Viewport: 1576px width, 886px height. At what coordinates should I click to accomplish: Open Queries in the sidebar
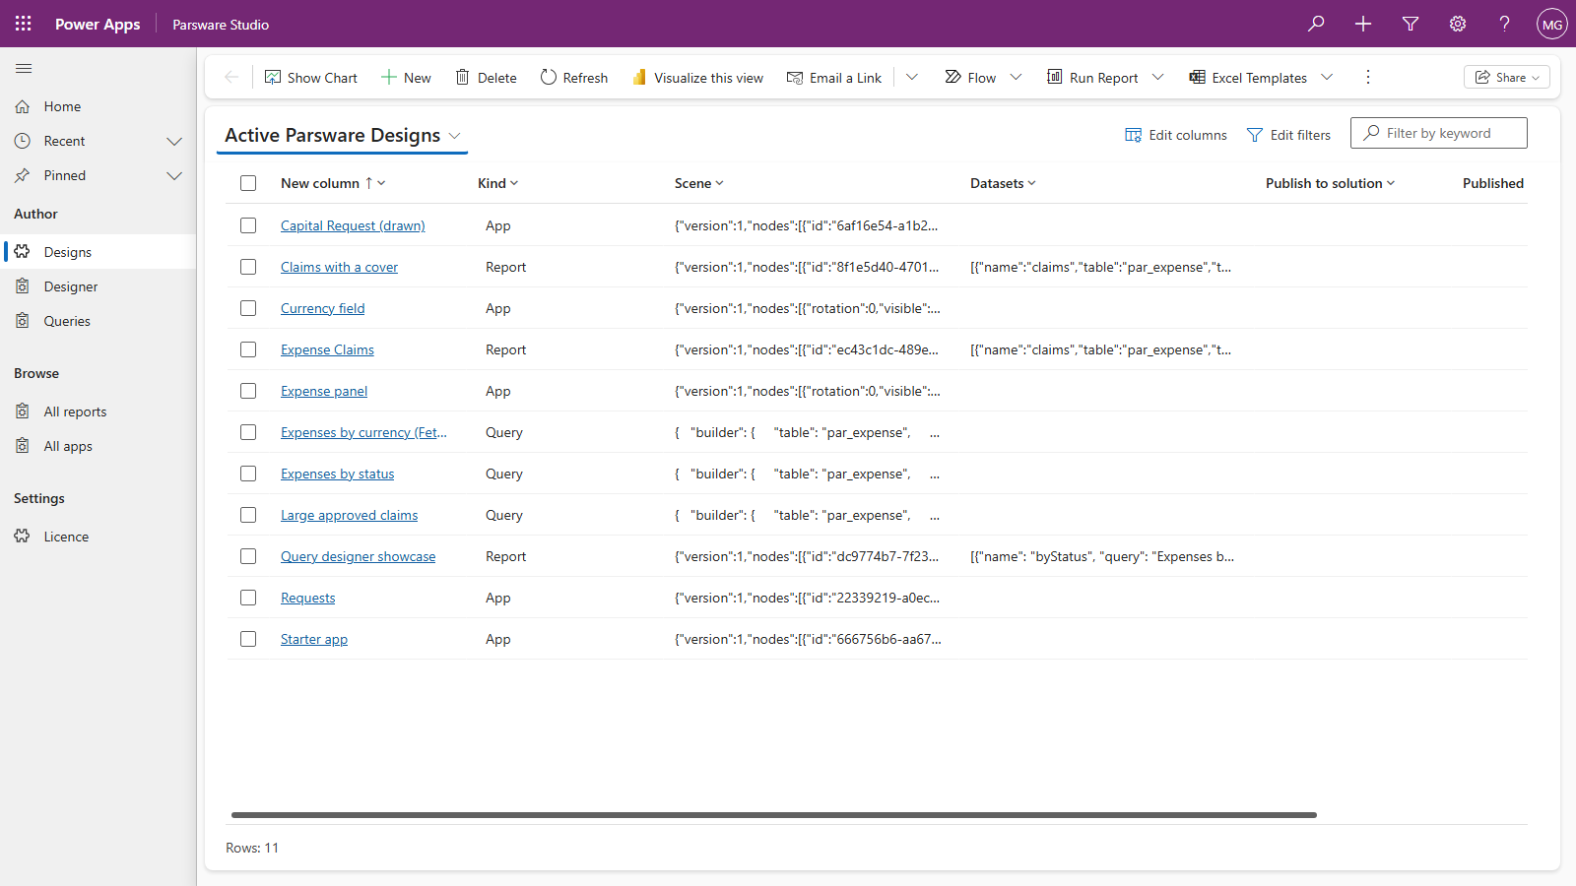(x=98, y=321)
